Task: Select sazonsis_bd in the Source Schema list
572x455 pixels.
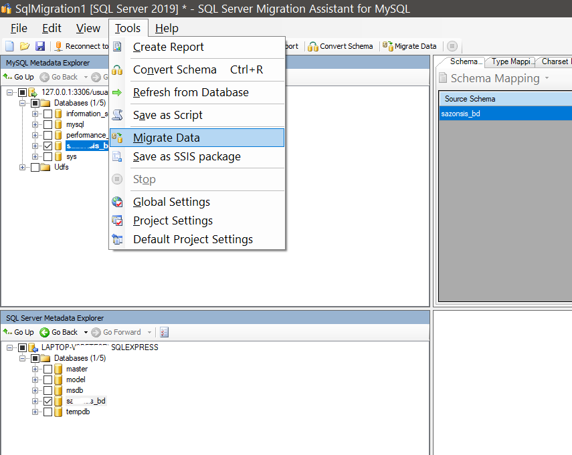Action: coord(462,113)
